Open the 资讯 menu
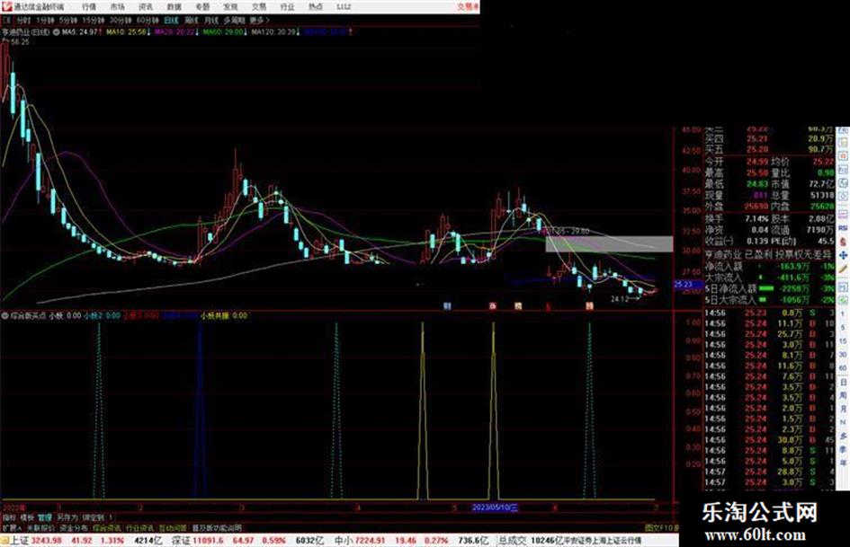The height and width of the screenshot is (547, 850). coord(146,7)
